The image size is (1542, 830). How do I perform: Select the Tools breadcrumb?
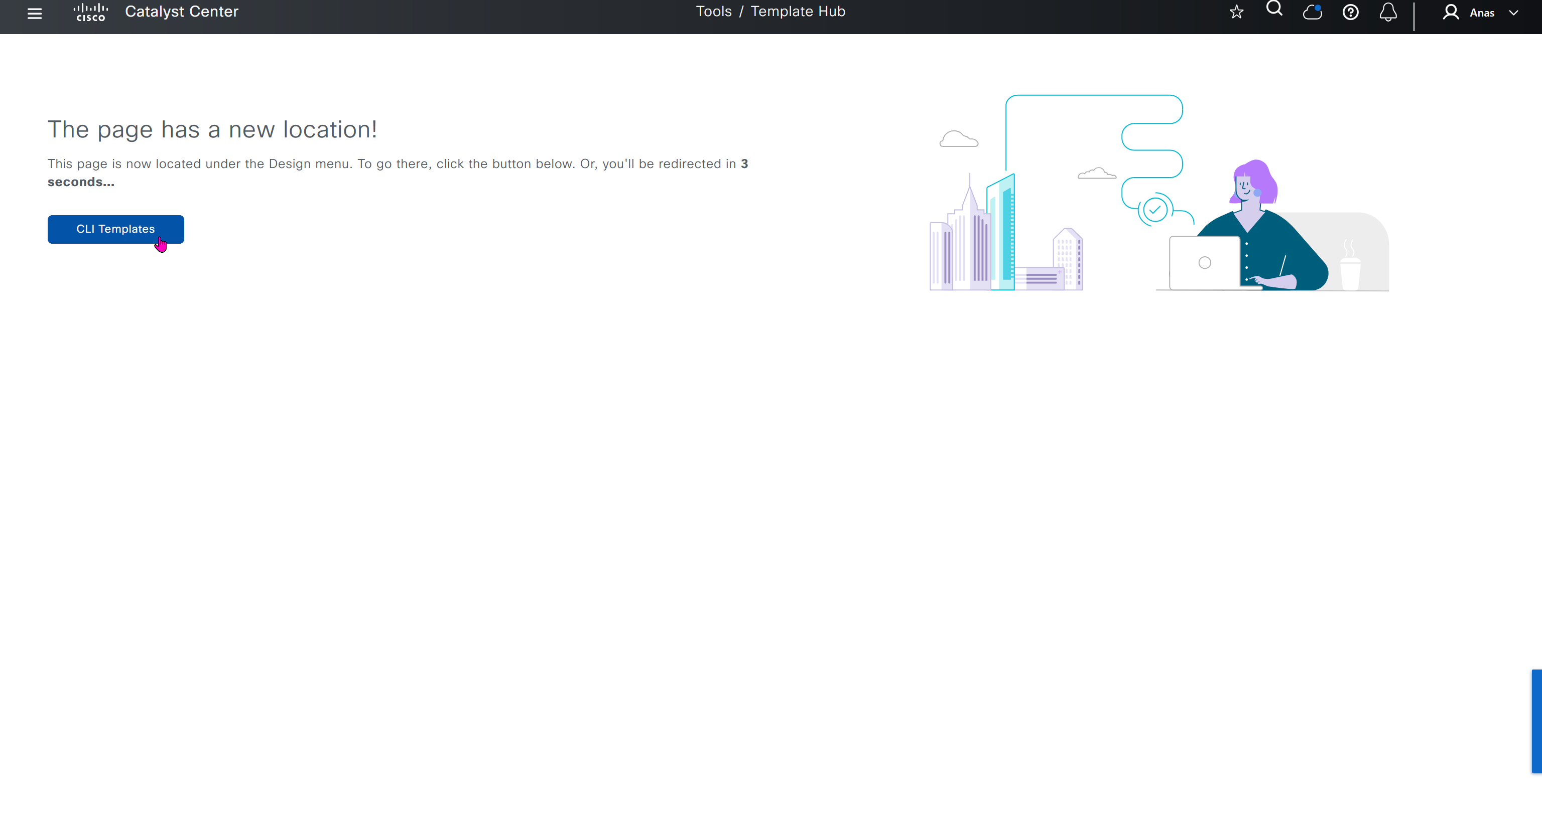pos(714,12)
